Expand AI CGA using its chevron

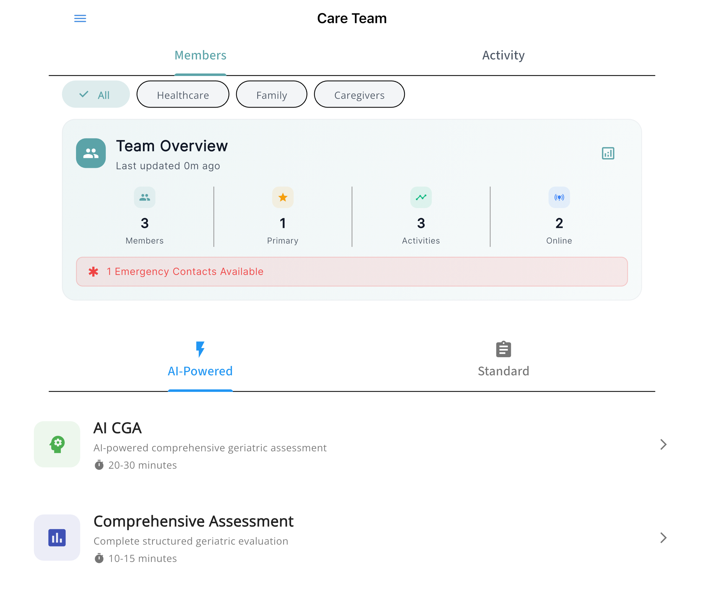(x=663, y=444)
